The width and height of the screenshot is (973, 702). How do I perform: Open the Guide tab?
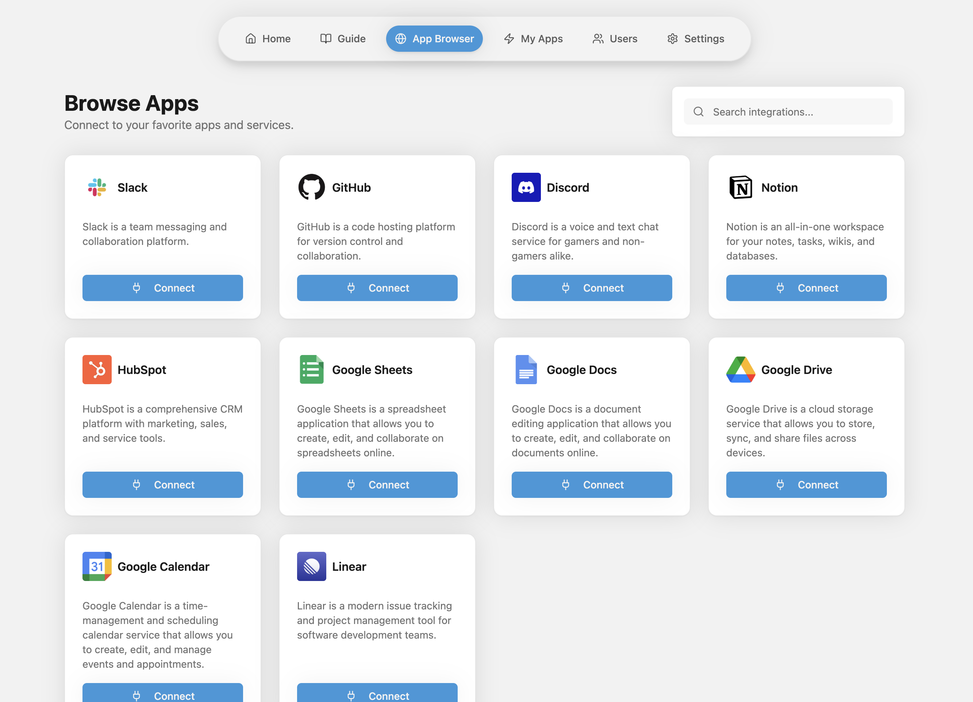[343, 39]
